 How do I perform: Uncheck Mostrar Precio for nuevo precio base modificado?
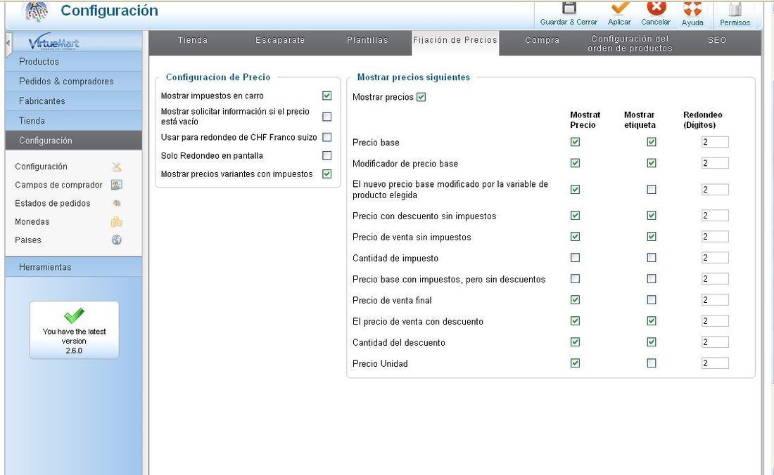tap(575, 189)
